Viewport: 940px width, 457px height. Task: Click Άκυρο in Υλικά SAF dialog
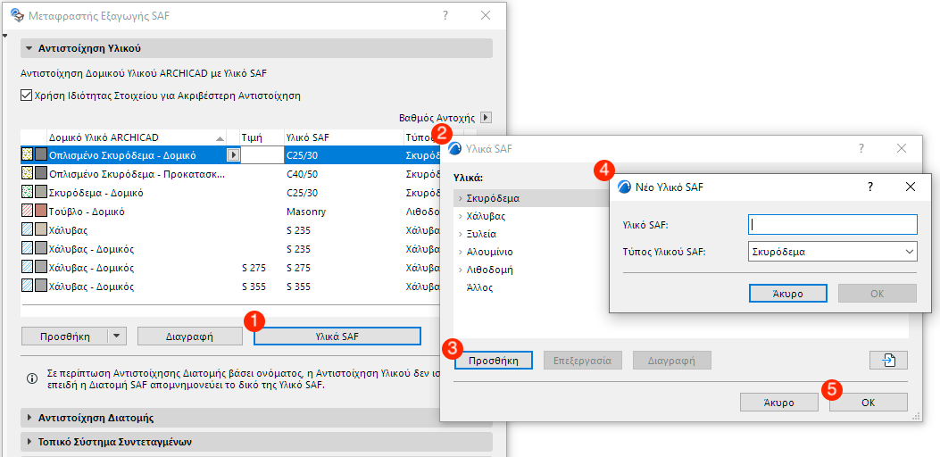(x=778, y=403)
